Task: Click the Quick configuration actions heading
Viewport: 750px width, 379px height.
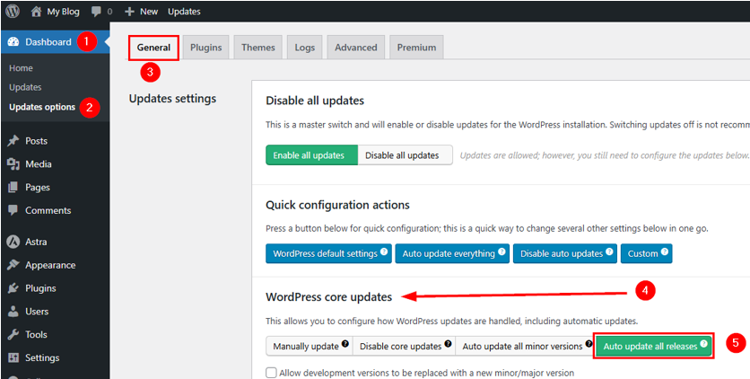Action: coord(337,206)
